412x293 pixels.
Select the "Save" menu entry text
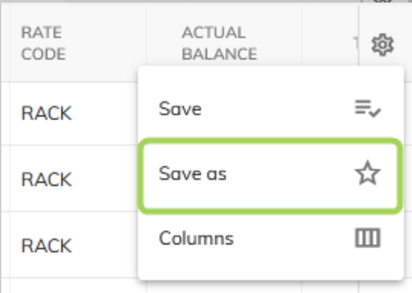point(180,109)
